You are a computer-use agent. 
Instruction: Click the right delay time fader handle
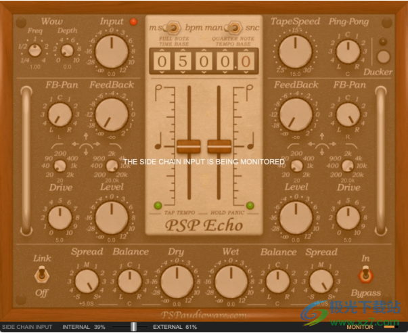[219, 146]
